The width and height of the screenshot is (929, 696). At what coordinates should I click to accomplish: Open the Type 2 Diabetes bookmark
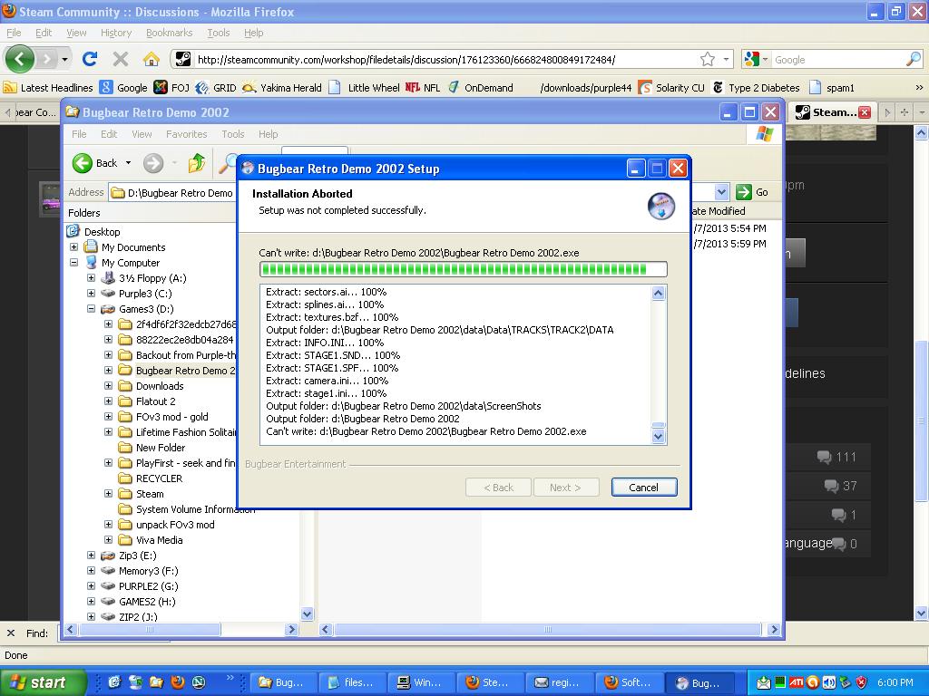756,88
